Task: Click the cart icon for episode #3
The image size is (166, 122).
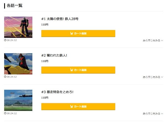Action: tap(72, 107)
